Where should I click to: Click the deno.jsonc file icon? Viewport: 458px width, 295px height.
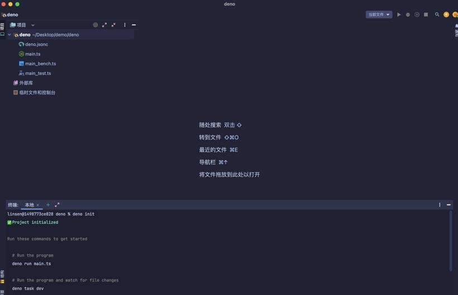click(21, 44)
